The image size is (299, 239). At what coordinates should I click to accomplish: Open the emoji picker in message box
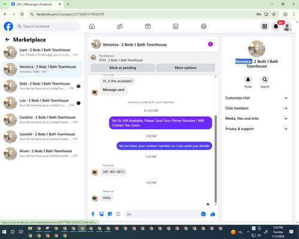[x=203, y=214]
